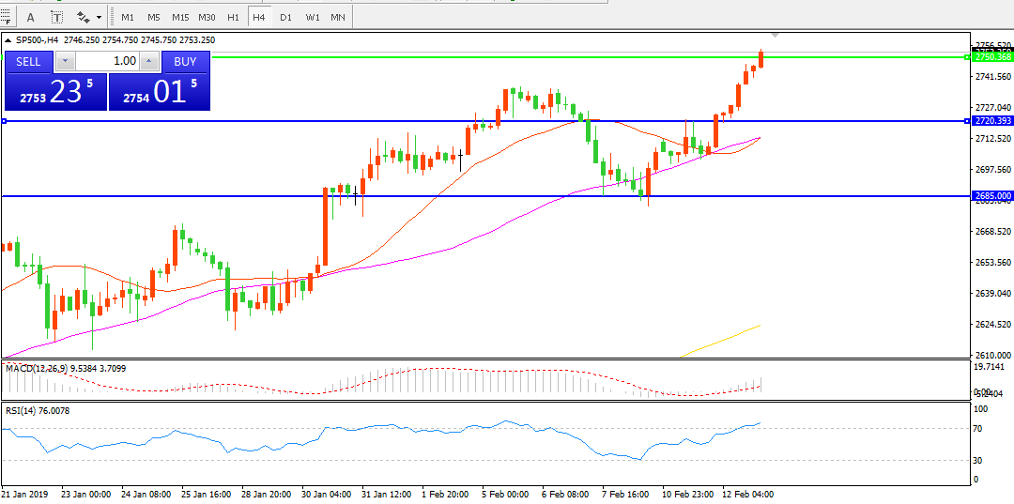Switch chart to H1 timeframe
Screen dimensions: 1014x504
[x=233, y=17]
